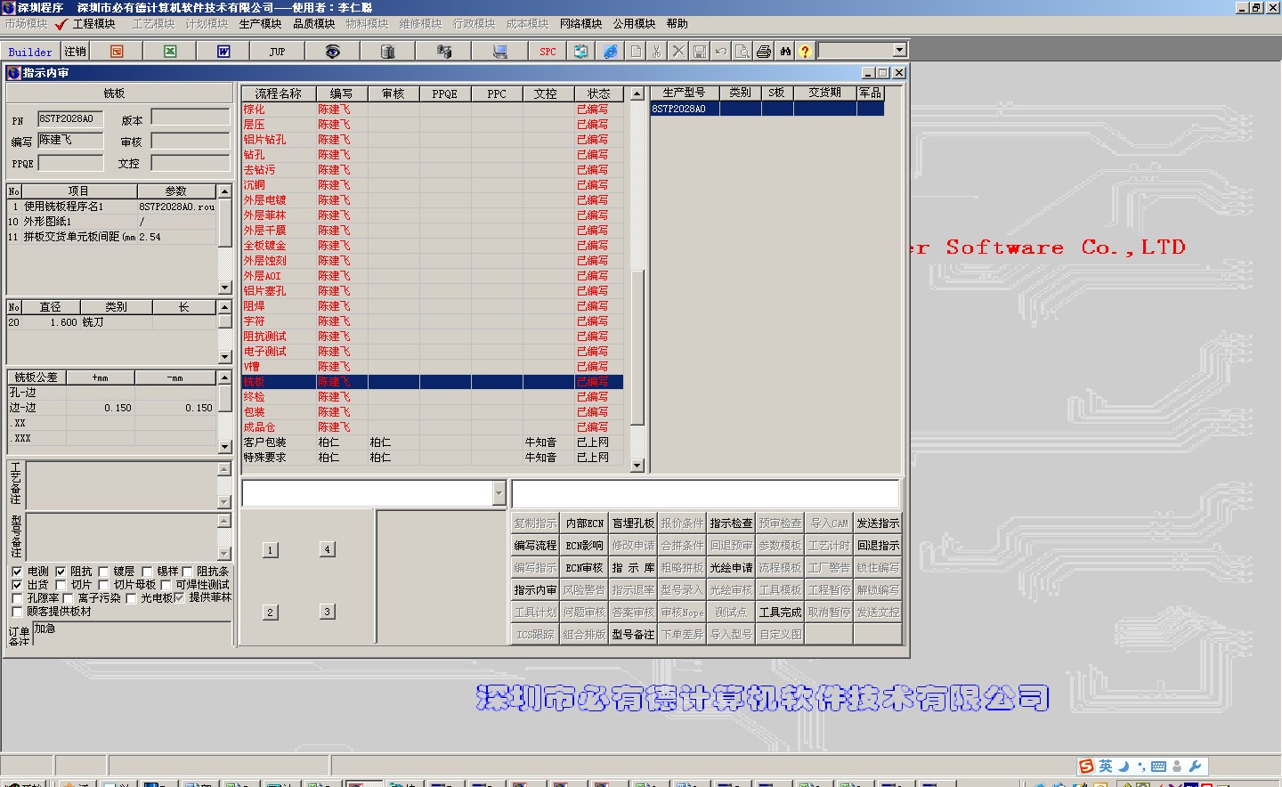Click down arrow of 工艺备注 text box scrollbar
1282x787 pixels.
(224, 502)
